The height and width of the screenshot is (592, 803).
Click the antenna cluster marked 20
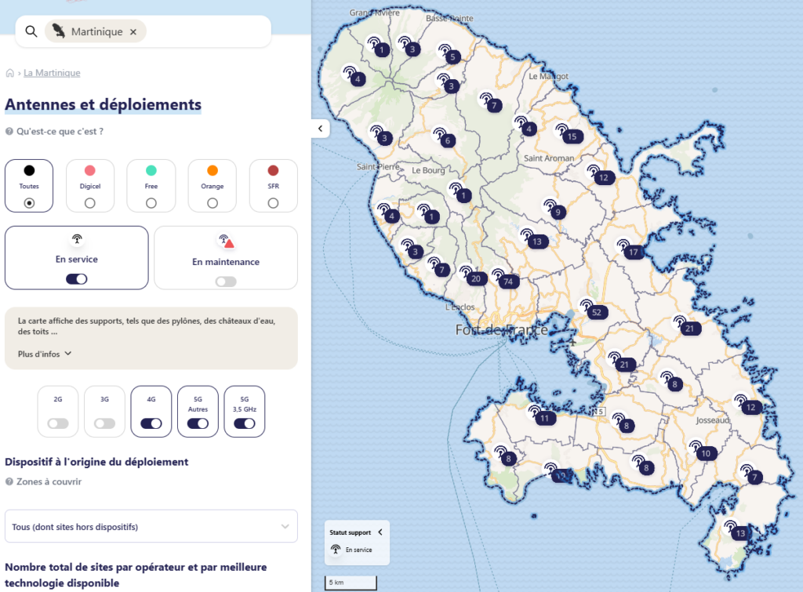point(474,278)
